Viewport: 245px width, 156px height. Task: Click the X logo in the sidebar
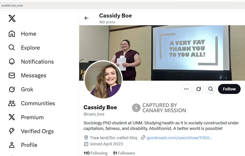[12, 19]
